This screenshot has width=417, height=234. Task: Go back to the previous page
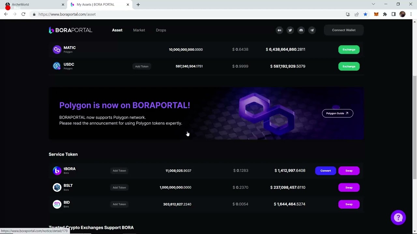6,14
